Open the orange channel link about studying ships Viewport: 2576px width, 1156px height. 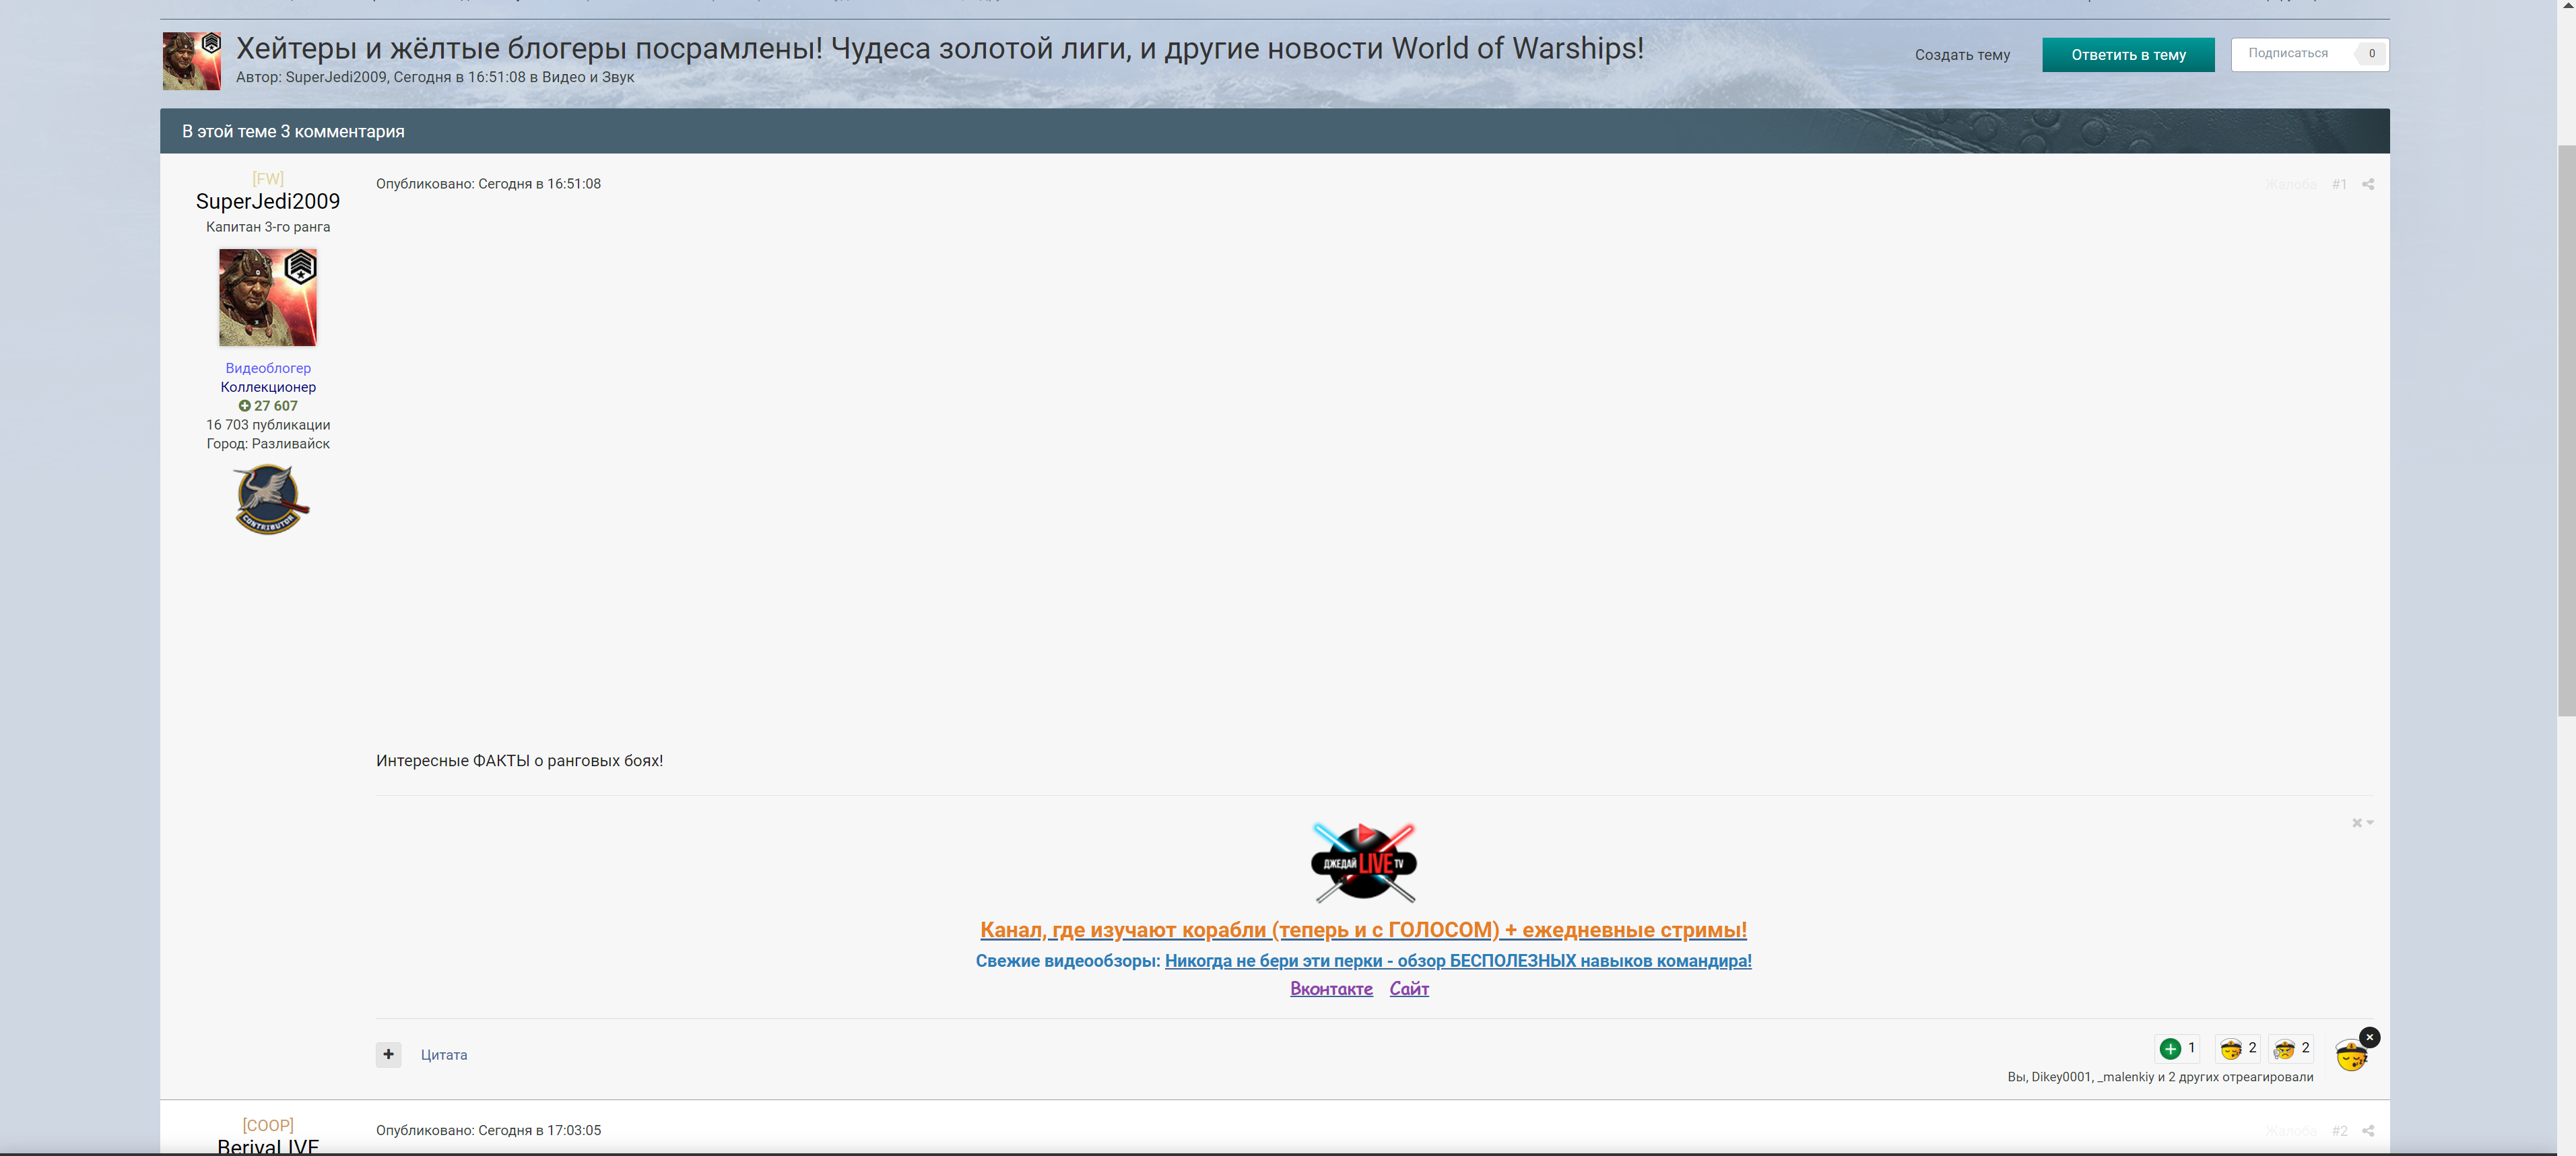point(1363,930)
